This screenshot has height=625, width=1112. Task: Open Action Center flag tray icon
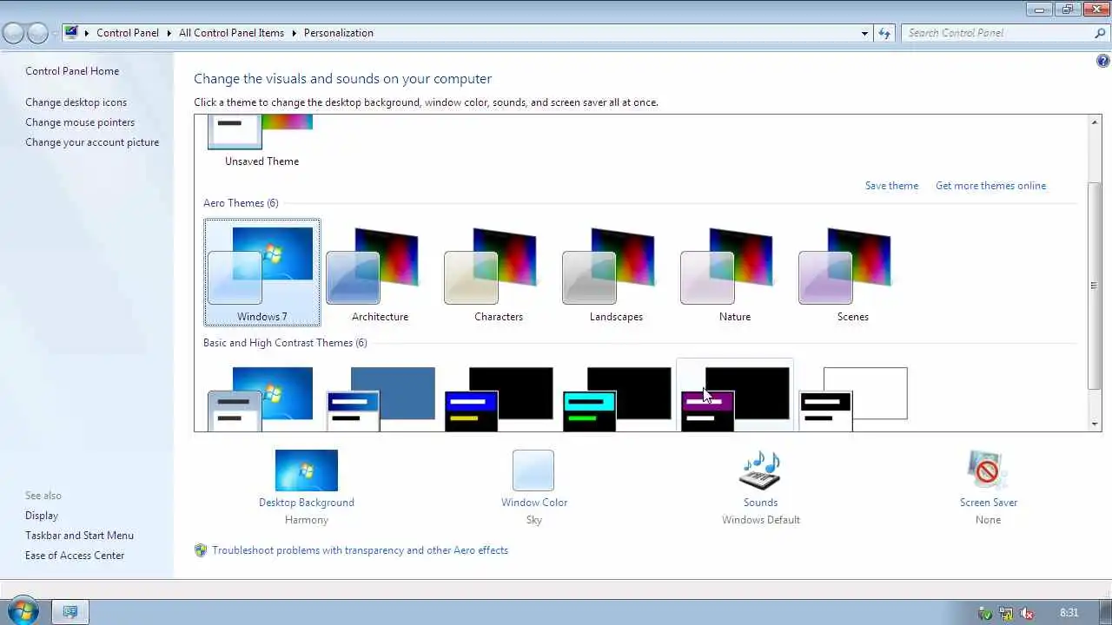[x=985, y=613]
